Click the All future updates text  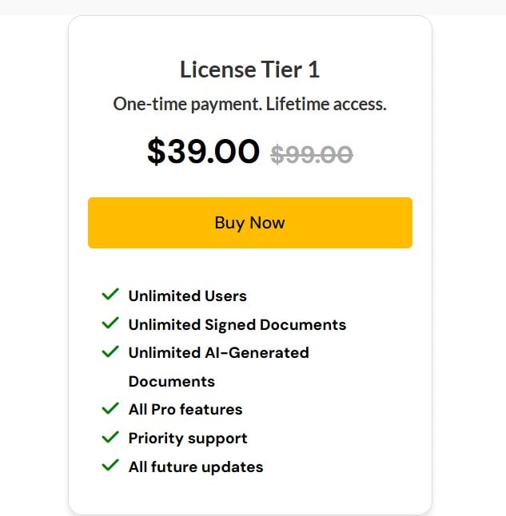point(195,466)
